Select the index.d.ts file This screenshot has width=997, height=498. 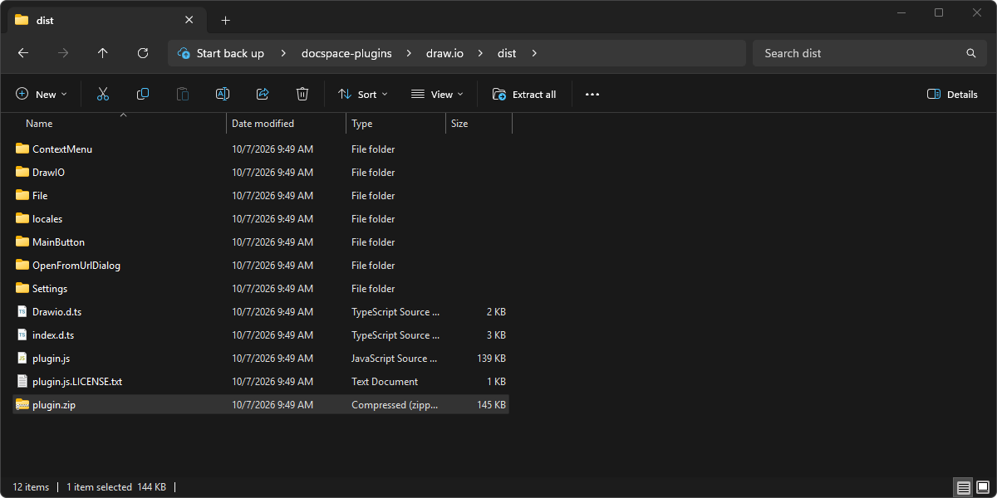click(261, 335)
